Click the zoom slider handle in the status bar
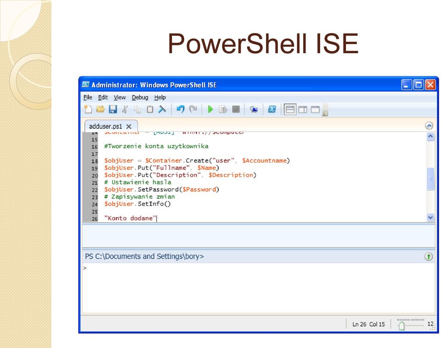The height and width of the screenshot is (348, 441). [401, 326]
